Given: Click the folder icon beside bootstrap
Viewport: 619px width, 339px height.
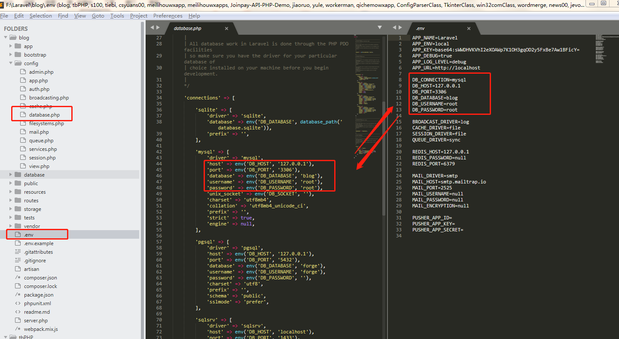Looking at the screenshot, I should (x=18, y=55).
